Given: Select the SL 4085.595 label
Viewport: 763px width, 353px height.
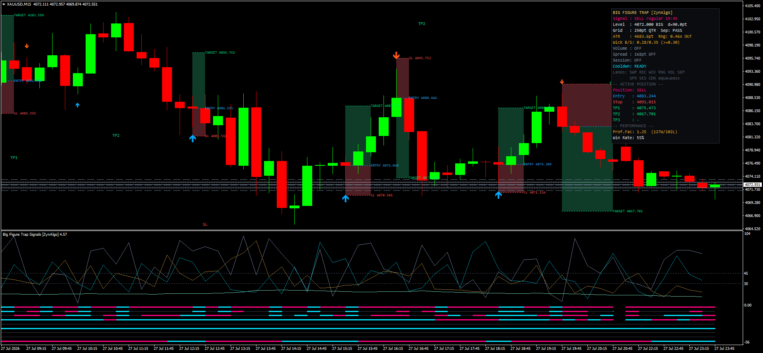Looking at the screenshot, I should (25, 113).
